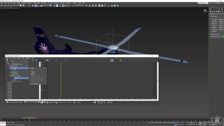Expand the Note Track submenu

coord(19,72)
